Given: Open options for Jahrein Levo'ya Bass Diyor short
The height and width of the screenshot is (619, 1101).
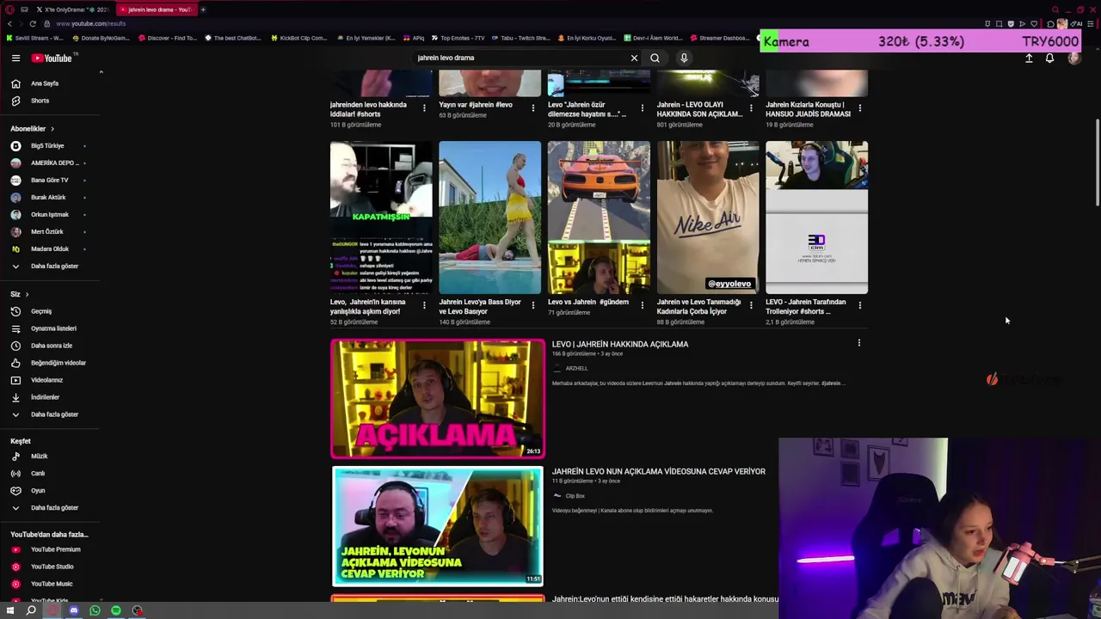Looking at the screenshot, I should coord(532,305).
